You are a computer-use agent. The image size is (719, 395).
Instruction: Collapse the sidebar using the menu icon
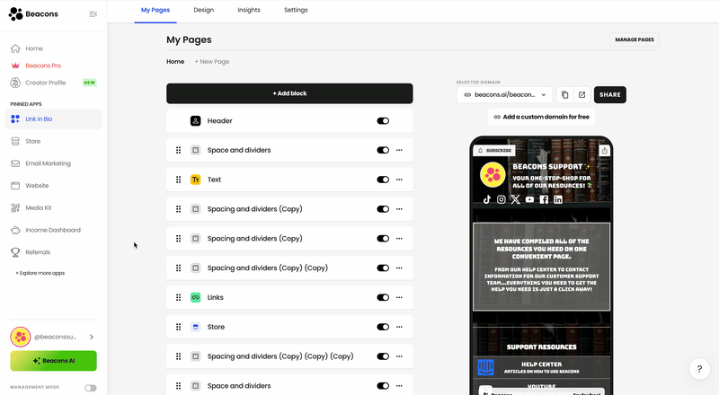pos(93,14)
